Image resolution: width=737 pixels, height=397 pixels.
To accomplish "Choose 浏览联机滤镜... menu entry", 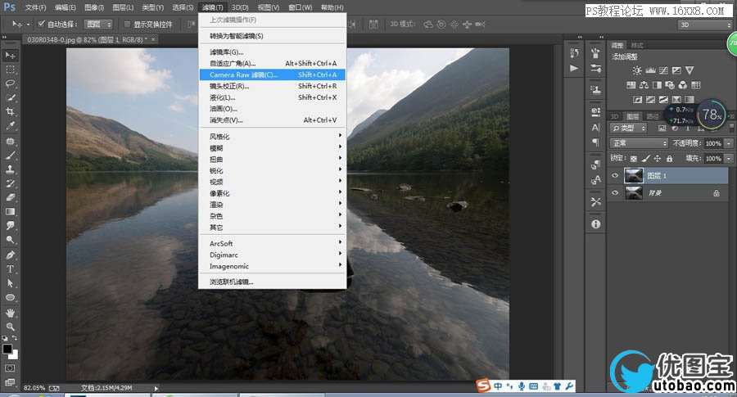I will click(272, 282).
